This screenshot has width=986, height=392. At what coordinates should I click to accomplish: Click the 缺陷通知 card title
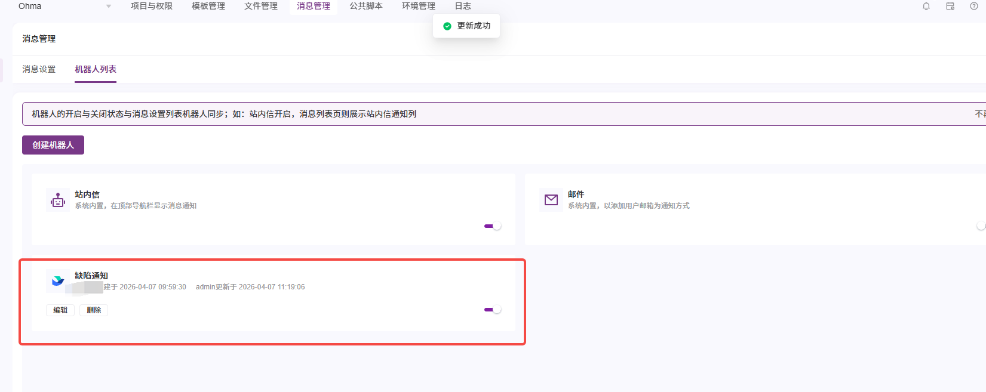[x=91, y=276]
